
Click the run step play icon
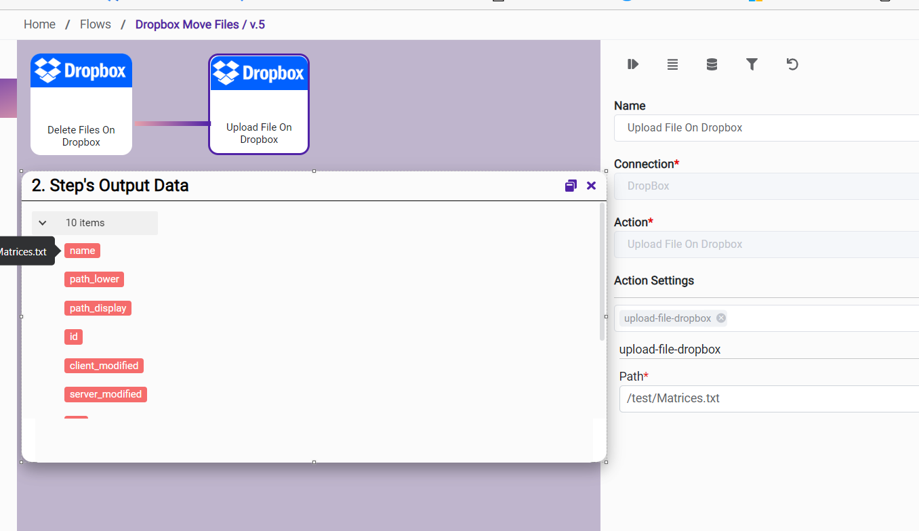coord(633,64)
